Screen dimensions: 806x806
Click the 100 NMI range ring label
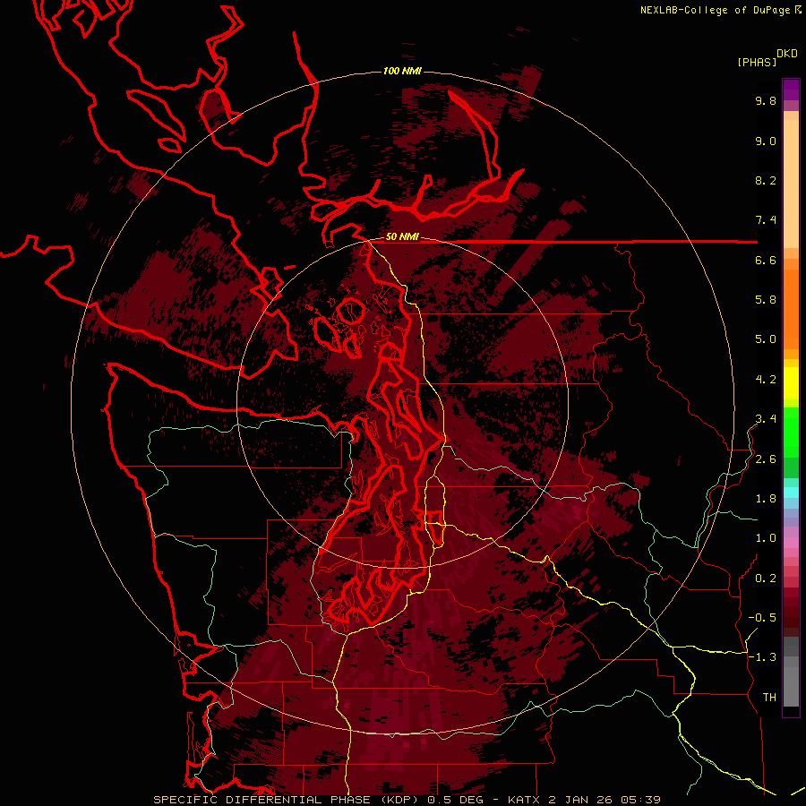click(x=402, y=71)
